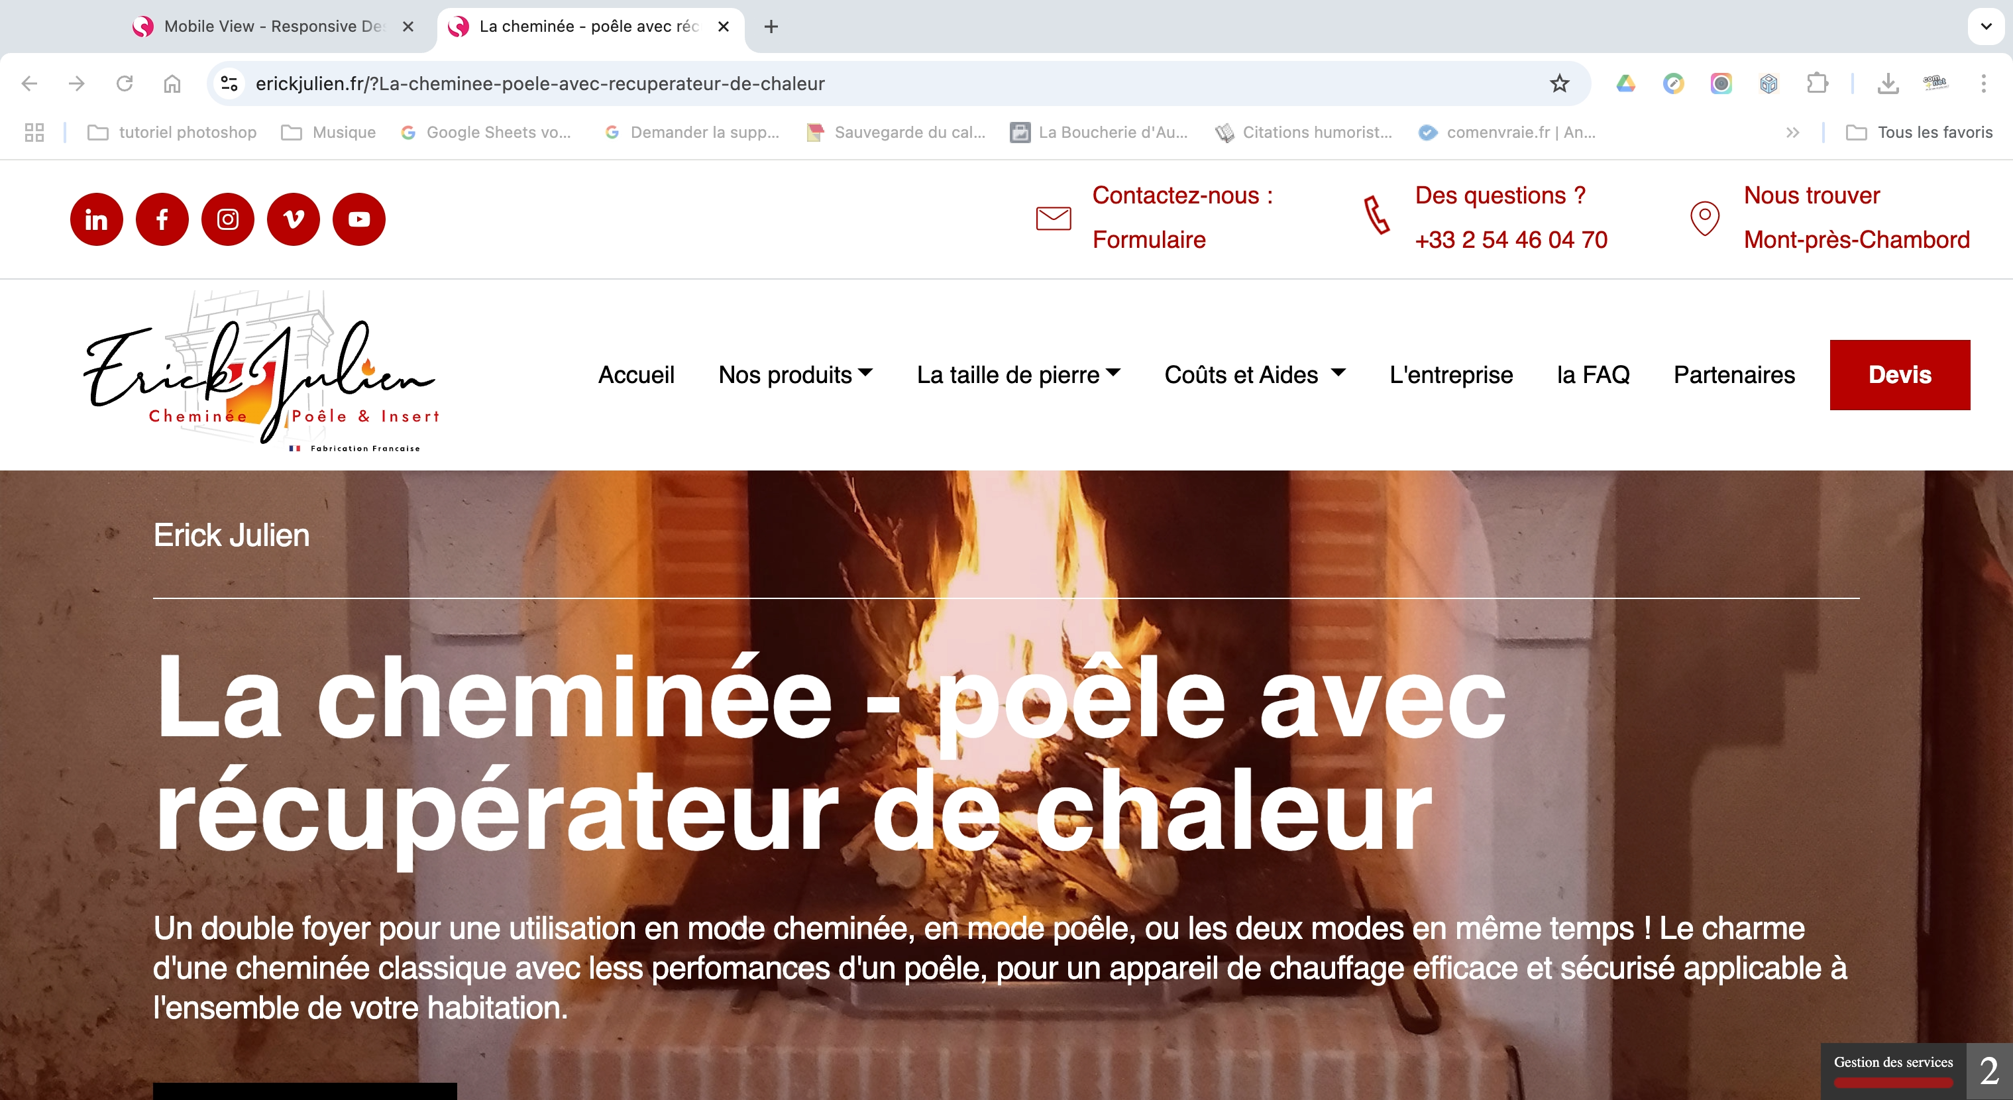Screen dimensions: 2013x1100
Task: Click the address bar URL field
Action: pyautogui.click(x=891, y=83)
